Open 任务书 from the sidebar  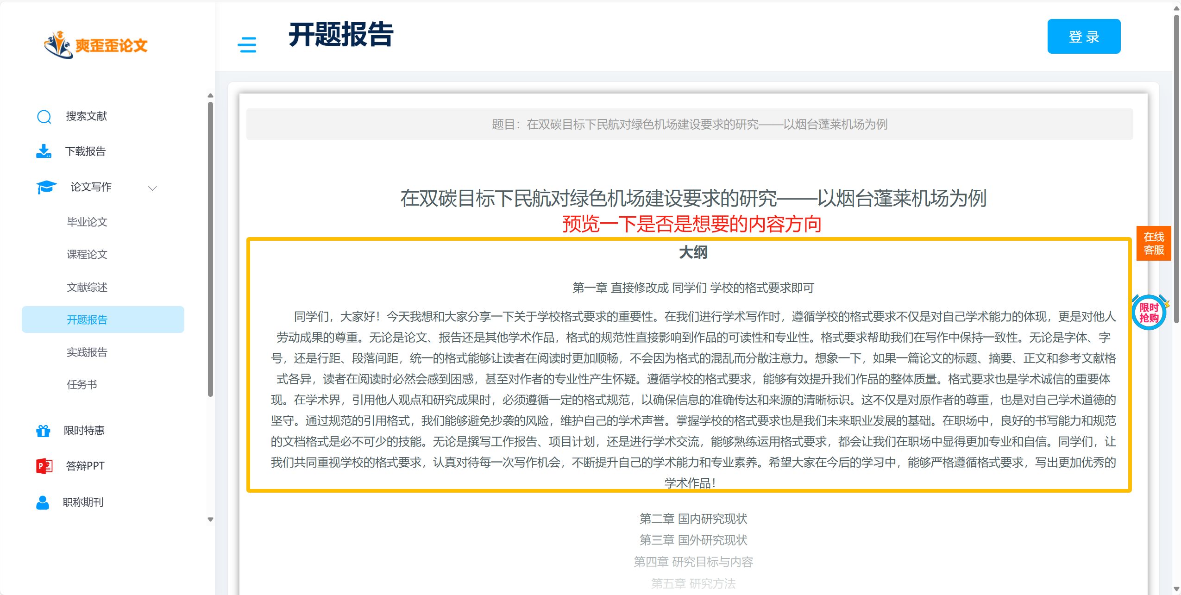pos(82,385)
